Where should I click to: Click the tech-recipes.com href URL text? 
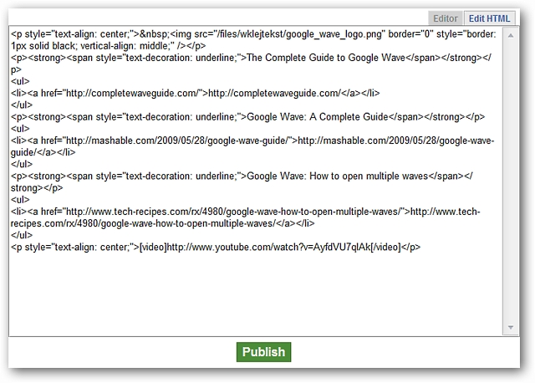coord(232,212)
